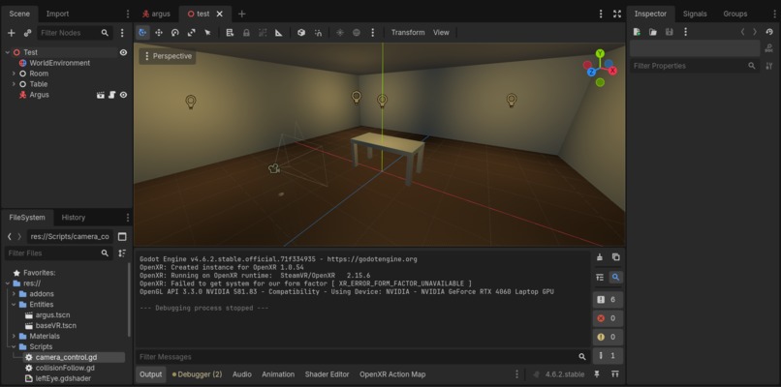The image size is (781, 387).
Task: Copy the output log contents
Action: pyautogui.click(x=616, y=257)
